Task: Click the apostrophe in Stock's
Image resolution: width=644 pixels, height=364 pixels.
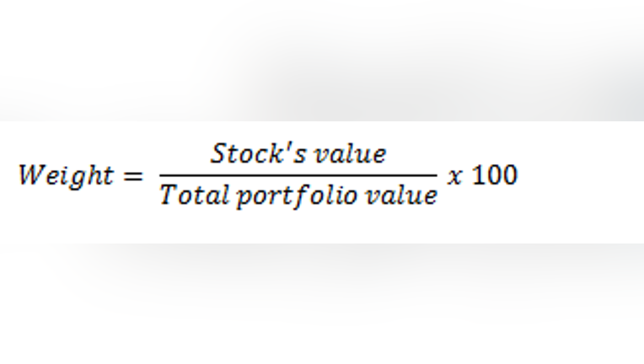Action: 289,147
